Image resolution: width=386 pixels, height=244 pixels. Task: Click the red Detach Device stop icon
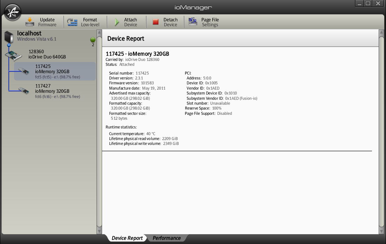pos(155,22)
